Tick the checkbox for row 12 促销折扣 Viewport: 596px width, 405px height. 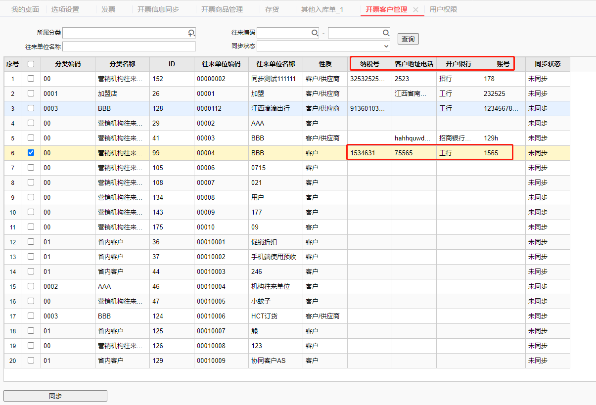(31, 242)
